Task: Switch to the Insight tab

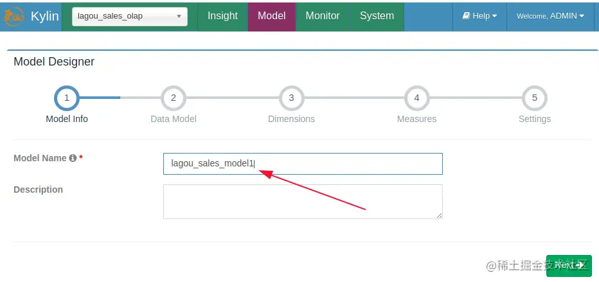Action: (x=222, y=16)
